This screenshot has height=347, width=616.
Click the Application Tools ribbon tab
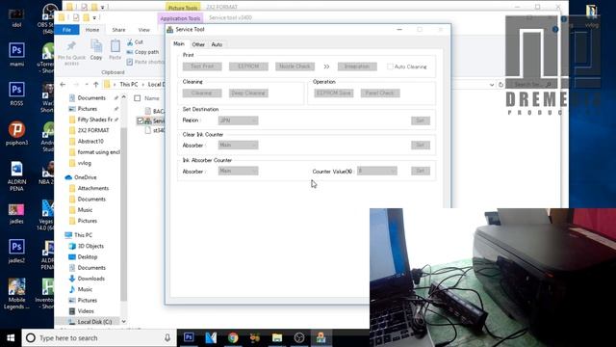click(180, 18)
